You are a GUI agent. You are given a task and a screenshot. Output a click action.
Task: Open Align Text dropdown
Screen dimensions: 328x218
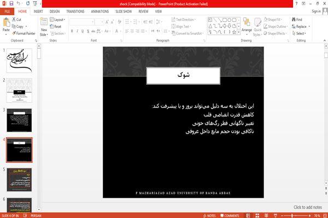click(181, 27)
